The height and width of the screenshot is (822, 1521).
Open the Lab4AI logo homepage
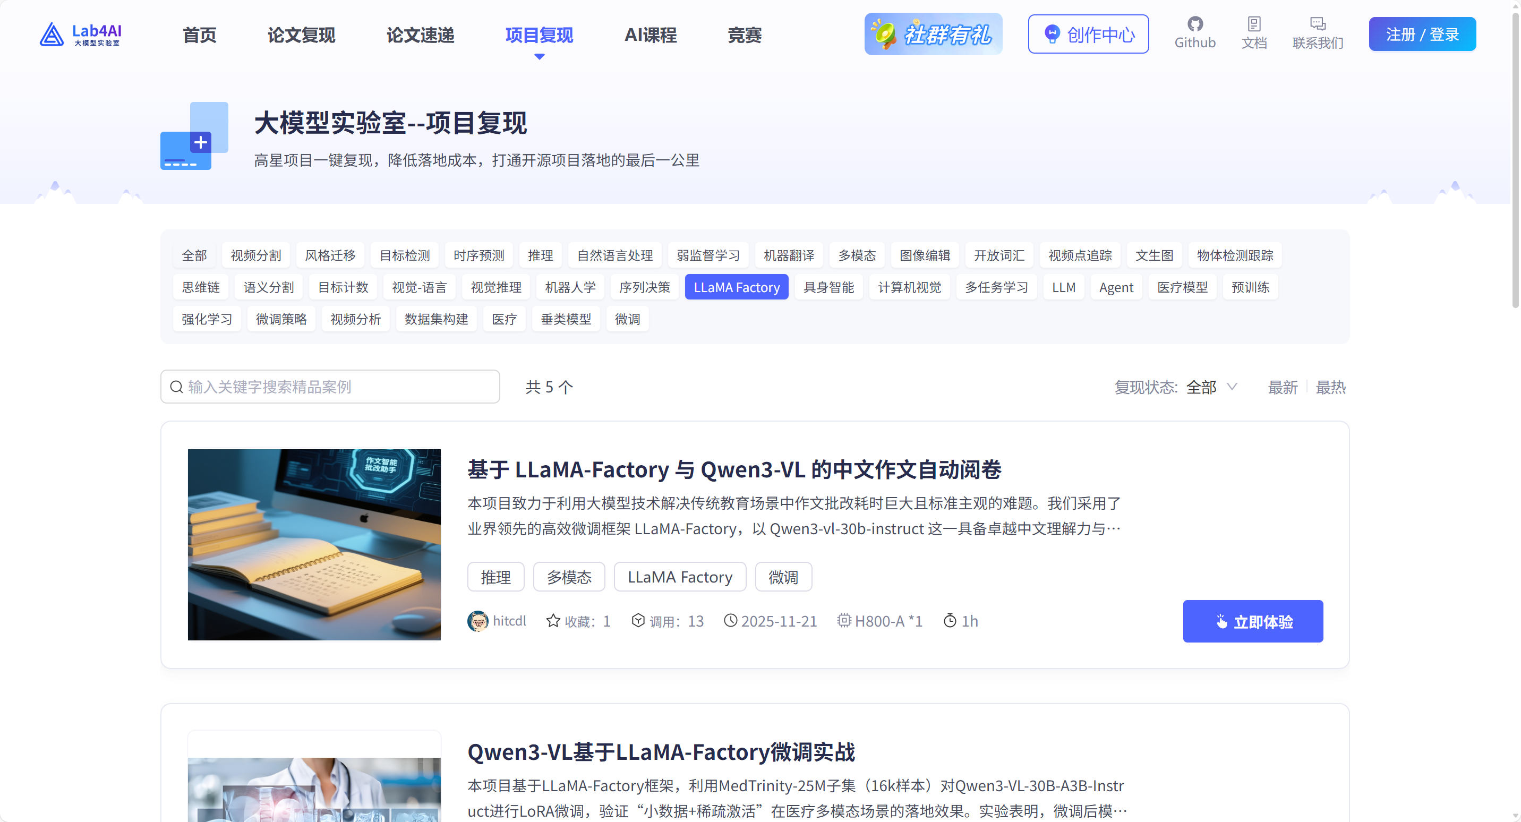click(x=80, y=34)
